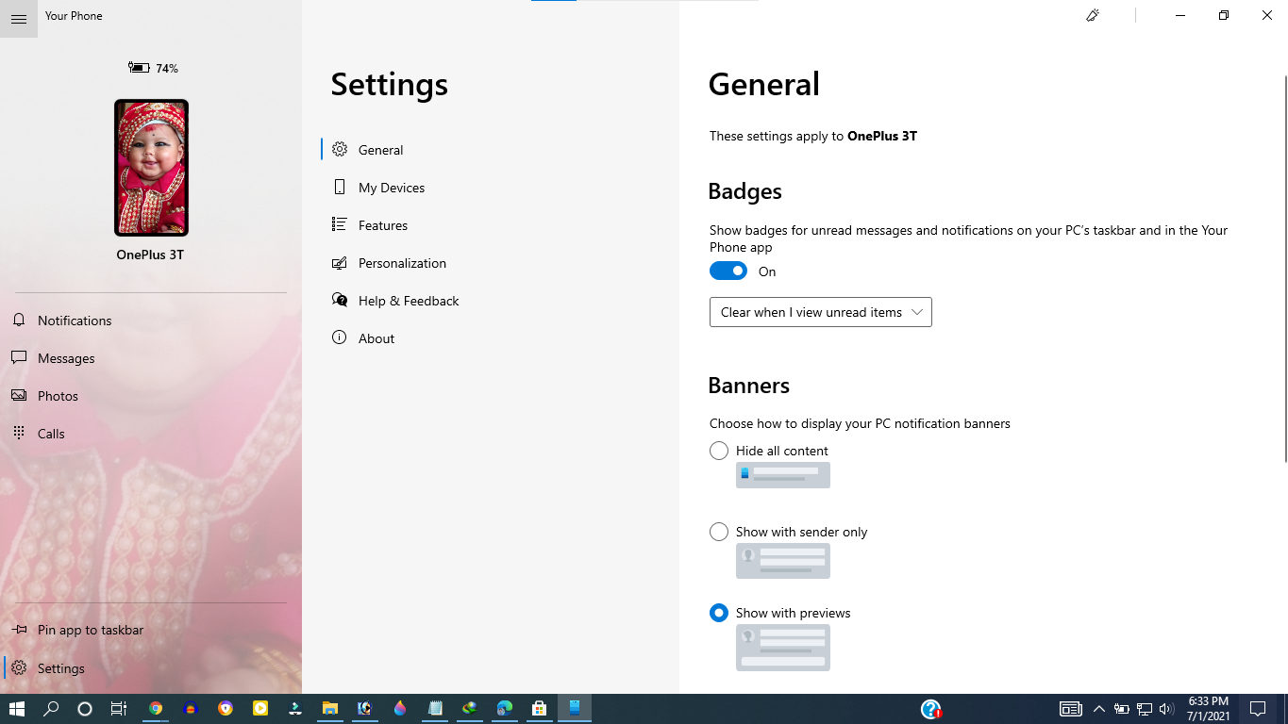Open the Personalization settings tab
1288x724 pixels.
[x=491, y=263]
